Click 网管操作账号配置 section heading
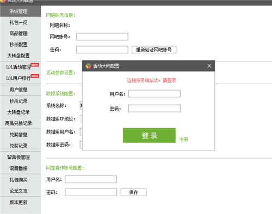This screenshot has width=272, height=214. click(65, 168)
